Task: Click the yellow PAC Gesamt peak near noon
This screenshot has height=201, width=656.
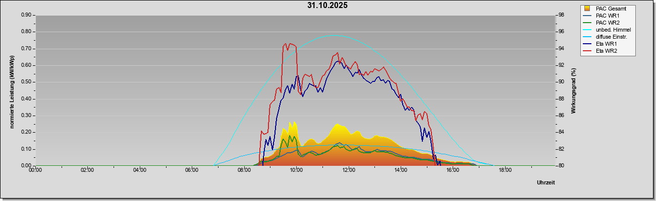Action: tap(337, 124)
